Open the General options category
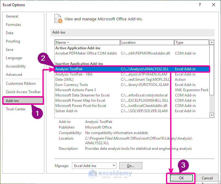Viewport: 221px width, 184px height. tap(12, 16)
